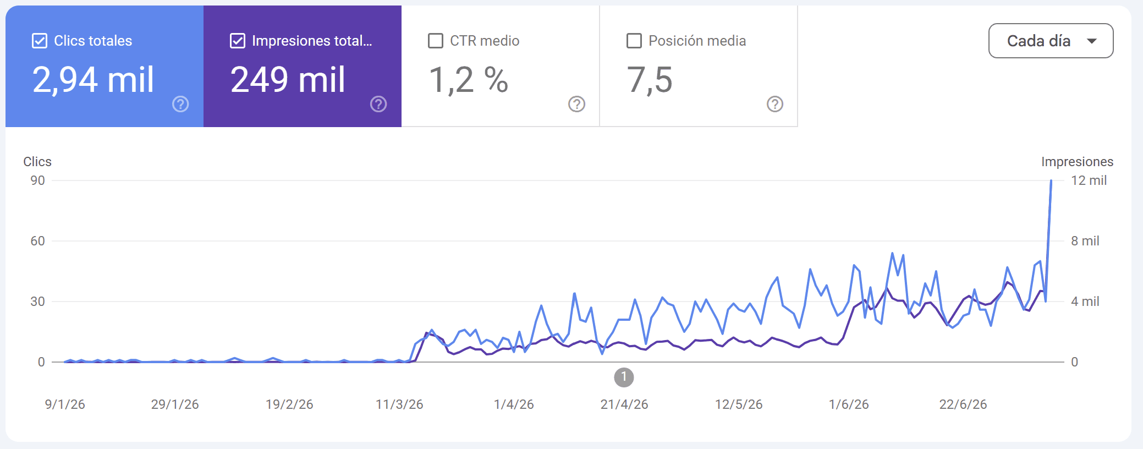Click the 90 clicks axis label
Screen dimensions: 1143x449
[x=38, y=180]
